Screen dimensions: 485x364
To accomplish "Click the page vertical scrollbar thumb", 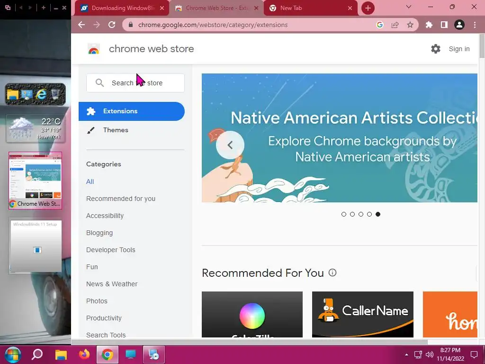I will (482, 46).
